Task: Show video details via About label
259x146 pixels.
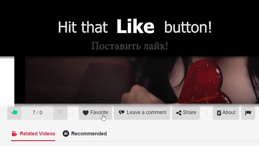Action: 229,112
